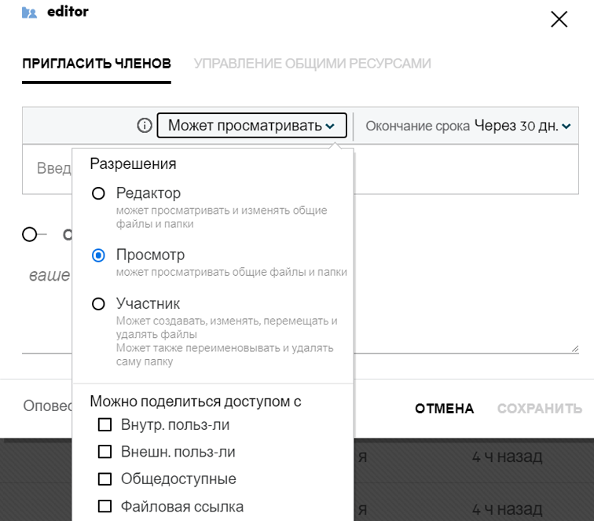Close the editor sharing dialog
The height and width of the screenshot is (521, 594).
click(x=559, y=20)
